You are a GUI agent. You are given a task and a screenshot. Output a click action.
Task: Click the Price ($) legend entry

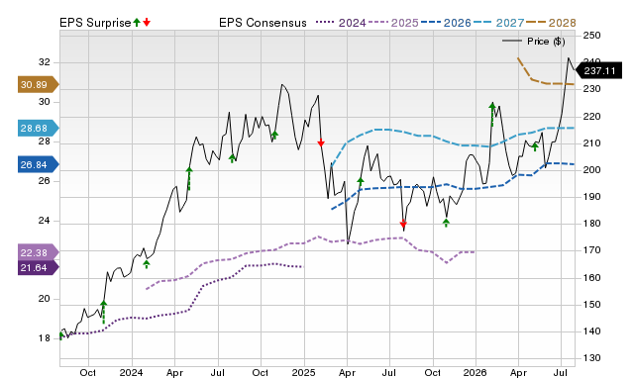coord(534,42)
